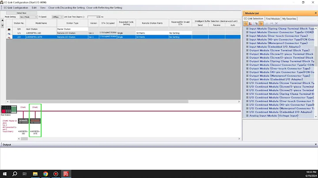The image size is (318, 178).
Task: Click No Setting cell in row 1/1
Action: click(180, 33)
